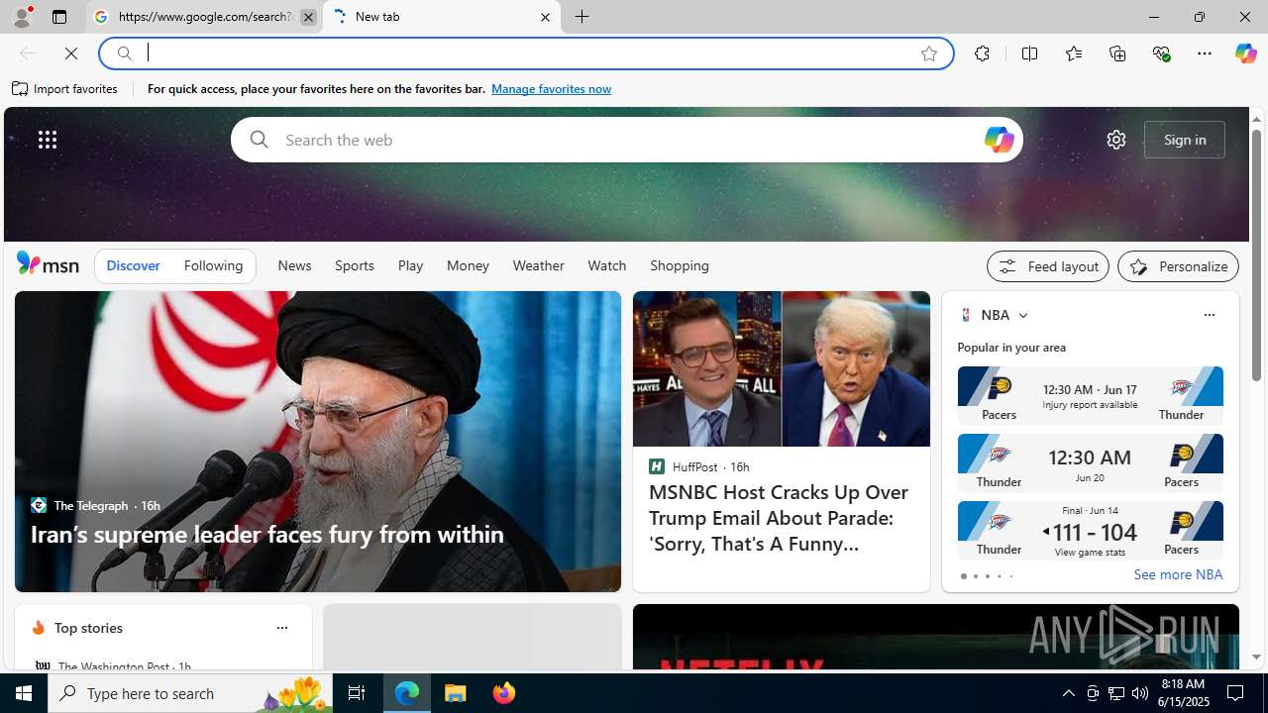Image resolution: width=1268 pixels, height=713 pixels.
Task: Click Import favorites button
Action: click(65, 89)
